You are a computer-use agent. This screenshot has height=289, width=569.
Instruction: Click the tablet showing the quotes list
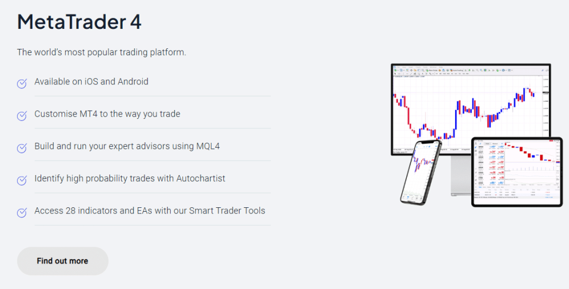(x=517, y=172)
